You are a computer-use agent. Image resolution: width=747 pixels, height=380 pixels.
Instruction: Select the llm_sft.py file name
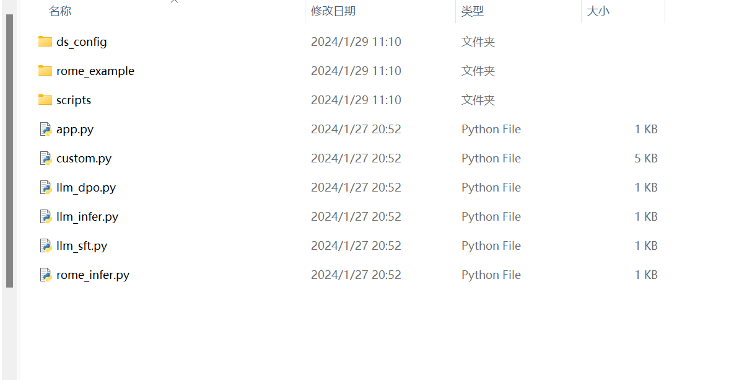point(81,245)
